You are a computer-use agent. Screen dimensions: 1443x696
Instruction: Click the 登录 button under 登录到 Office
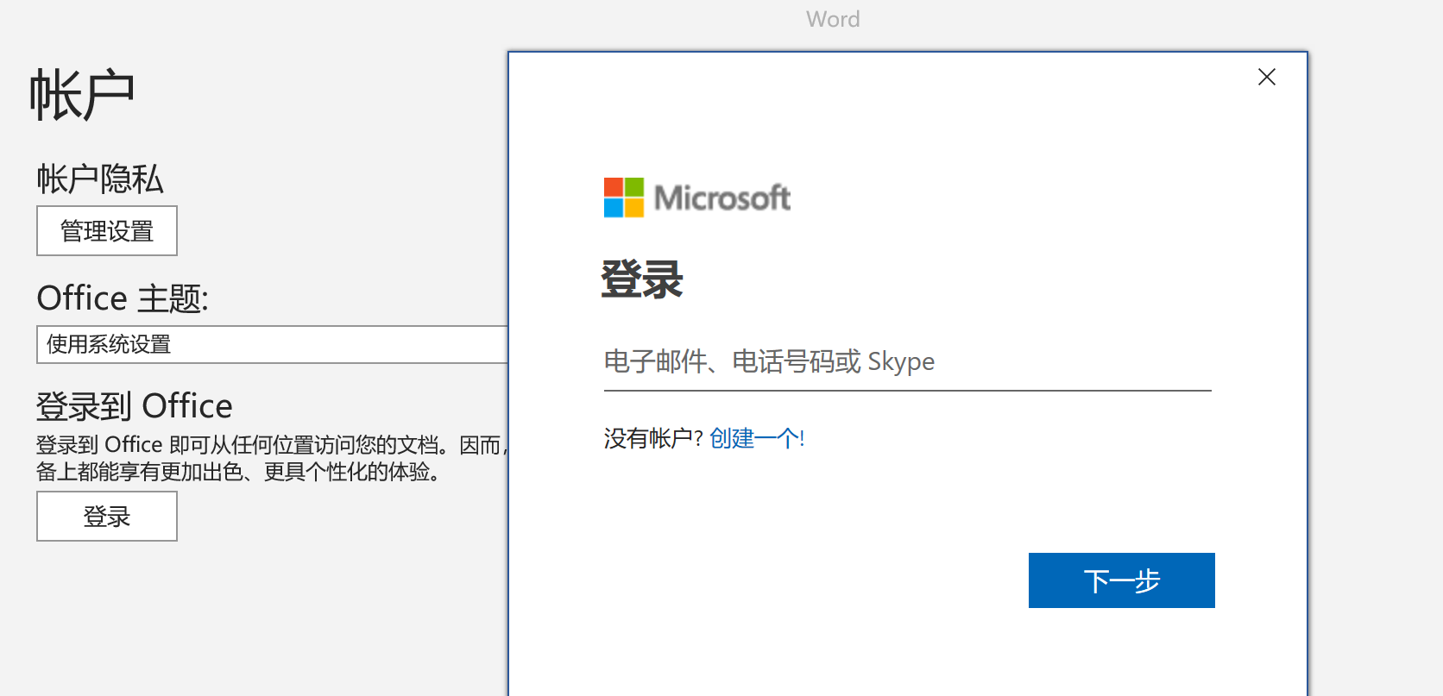click(x=107, y=516)
